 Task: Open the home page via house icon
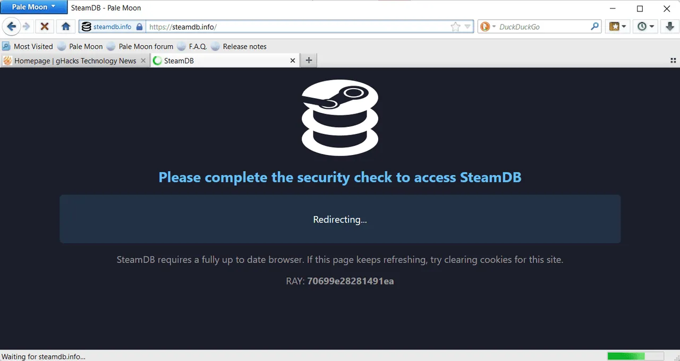point(66,27)
